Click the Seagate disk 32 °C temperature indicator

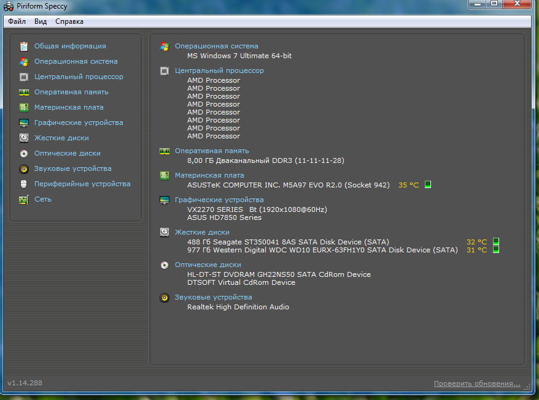pyautogui.click(x=476, y=241)
